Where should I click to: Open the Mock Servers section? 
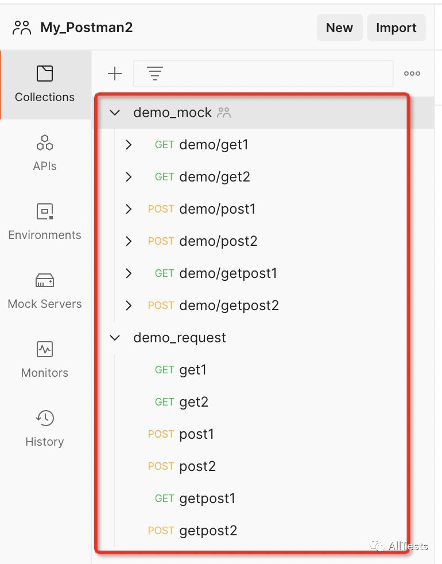point(45,291)
